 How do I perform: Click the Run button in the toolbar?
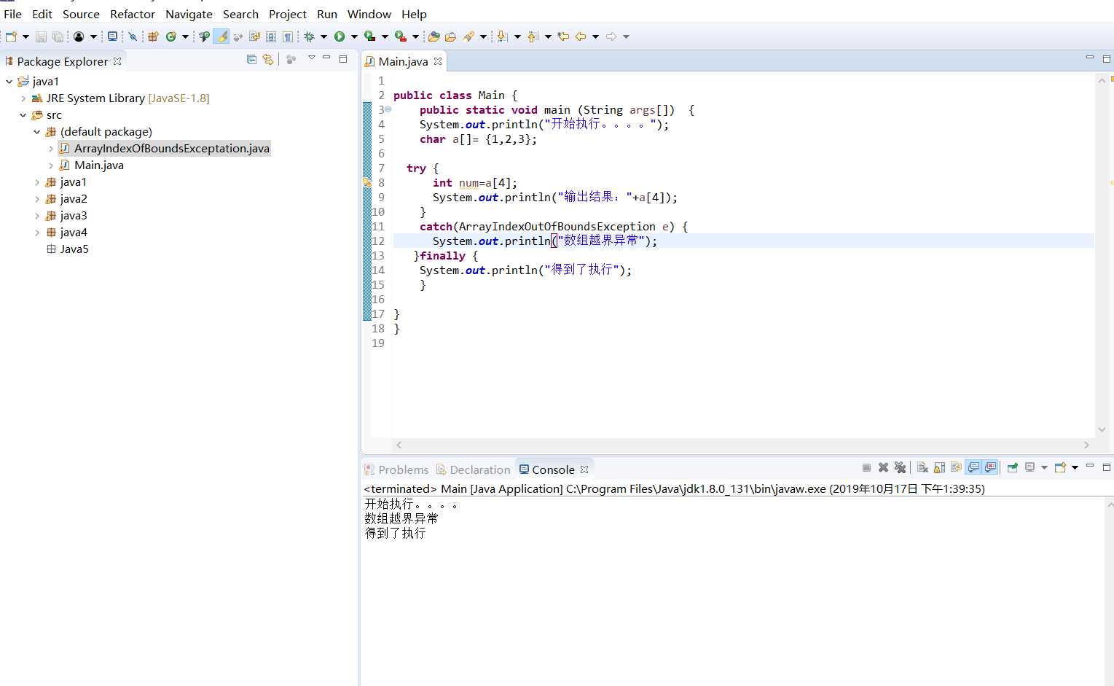[340, 36]
